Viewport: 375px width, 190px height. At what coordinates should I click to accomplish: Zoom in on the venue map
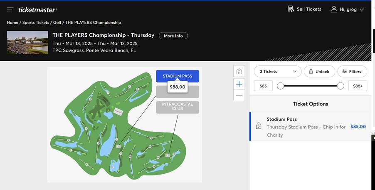pyautogui.click(x=239, y=84)
